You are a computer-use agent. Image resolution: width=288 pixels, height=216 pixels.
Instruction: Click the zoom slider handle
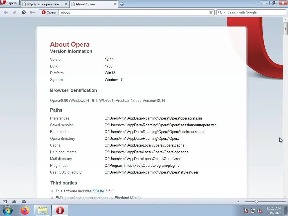click(256, 202)
